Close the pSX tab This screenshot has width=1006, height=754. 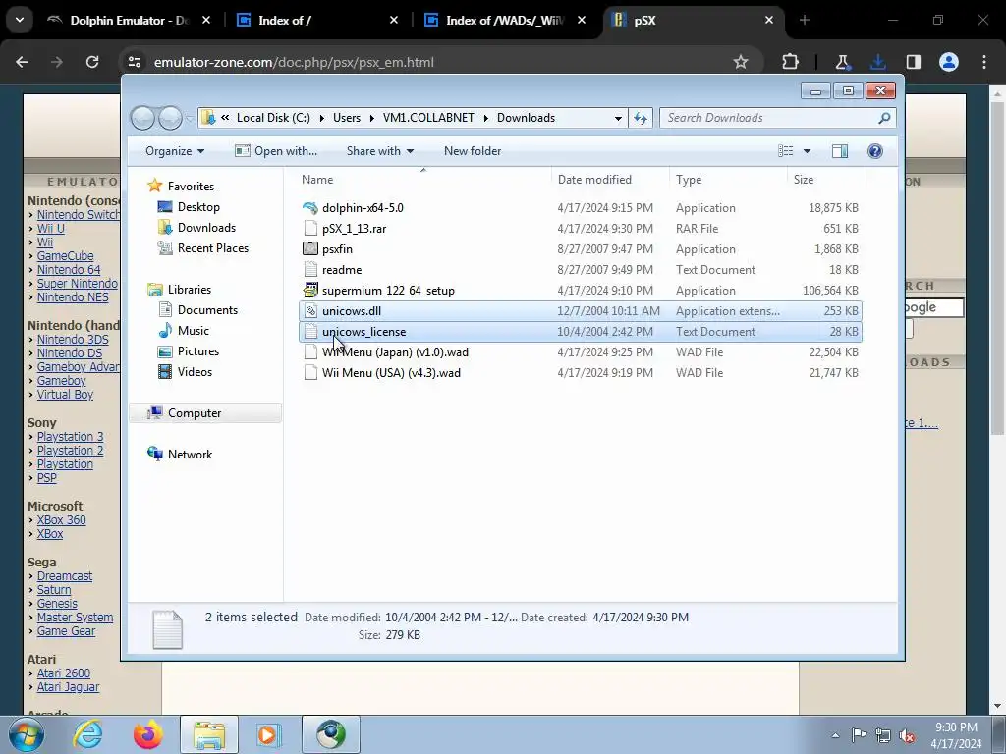tap(768, 20)
